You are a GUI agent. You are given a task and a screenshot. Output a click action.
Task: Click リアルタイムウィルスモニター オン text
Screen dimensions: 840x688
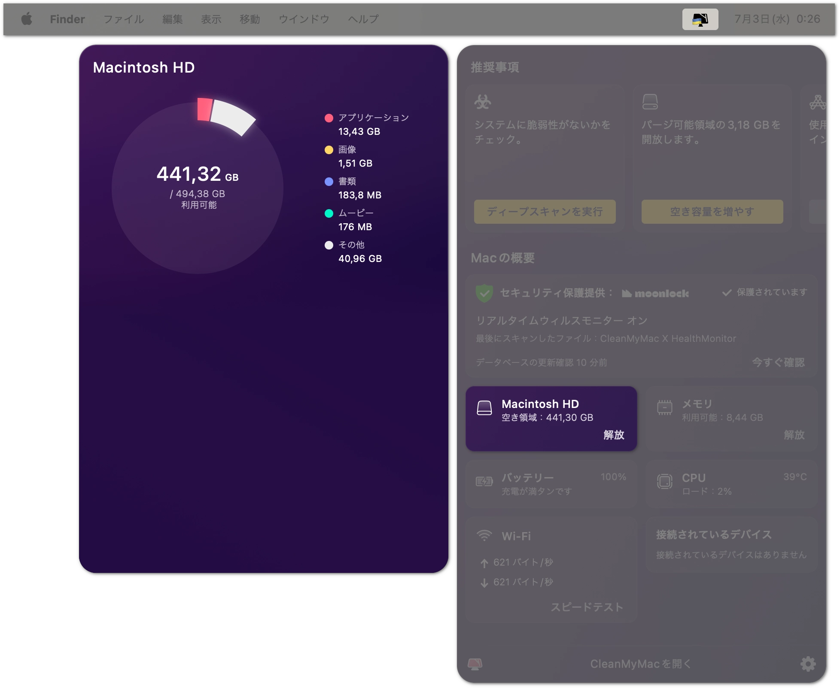[x=562, y=321]
